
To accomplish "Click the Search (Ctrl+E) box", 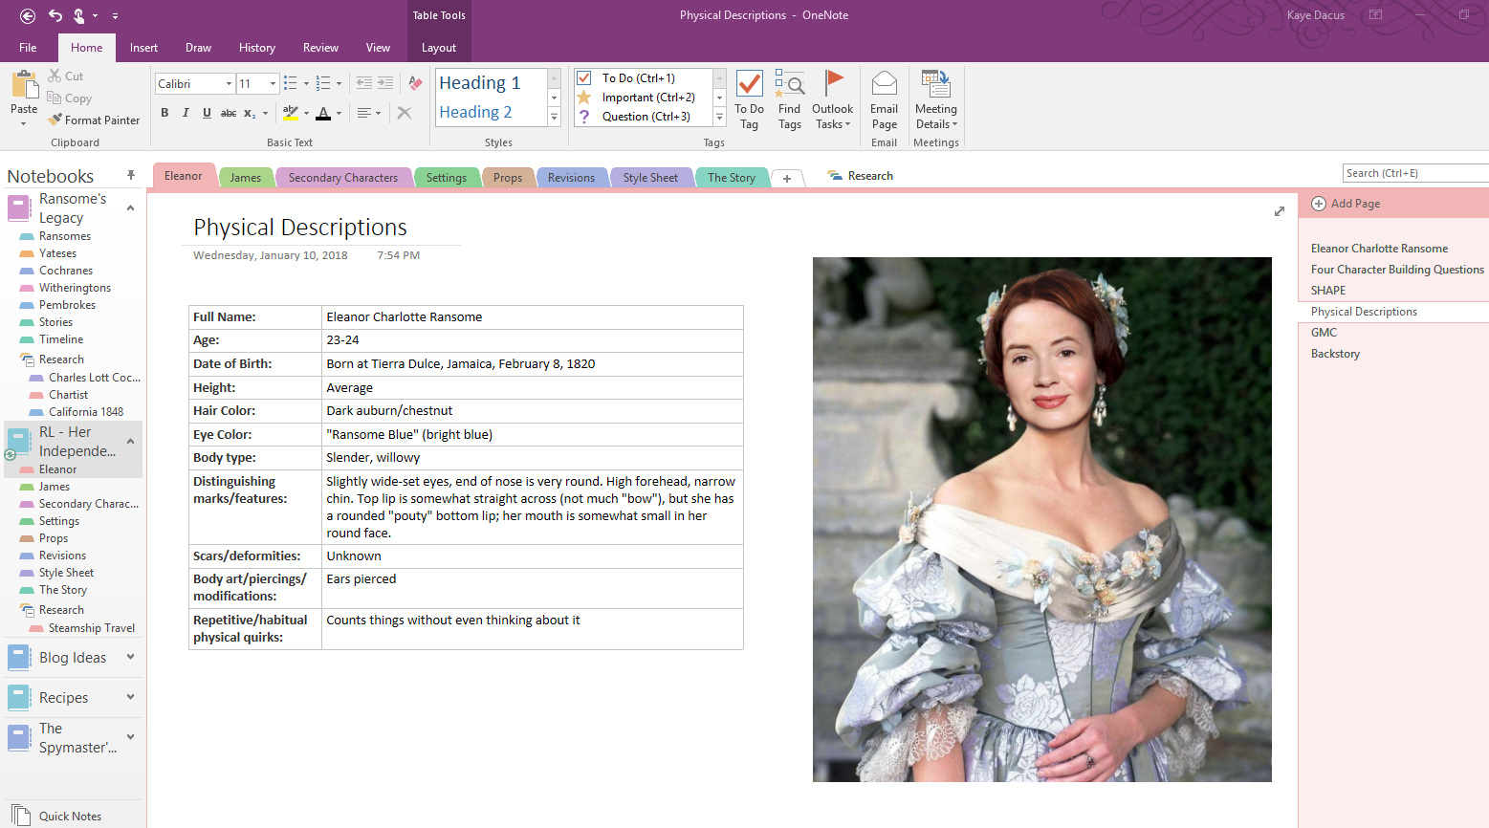I will (1415, 173).
